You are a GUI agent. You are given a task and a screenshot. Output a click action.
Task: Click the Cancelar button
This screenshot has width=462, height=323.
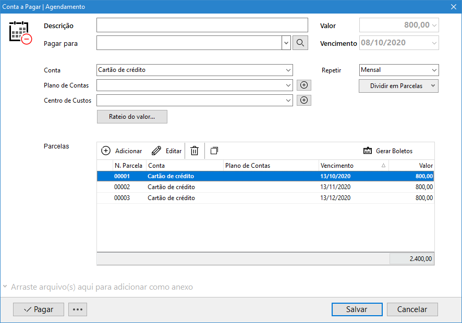412,309
